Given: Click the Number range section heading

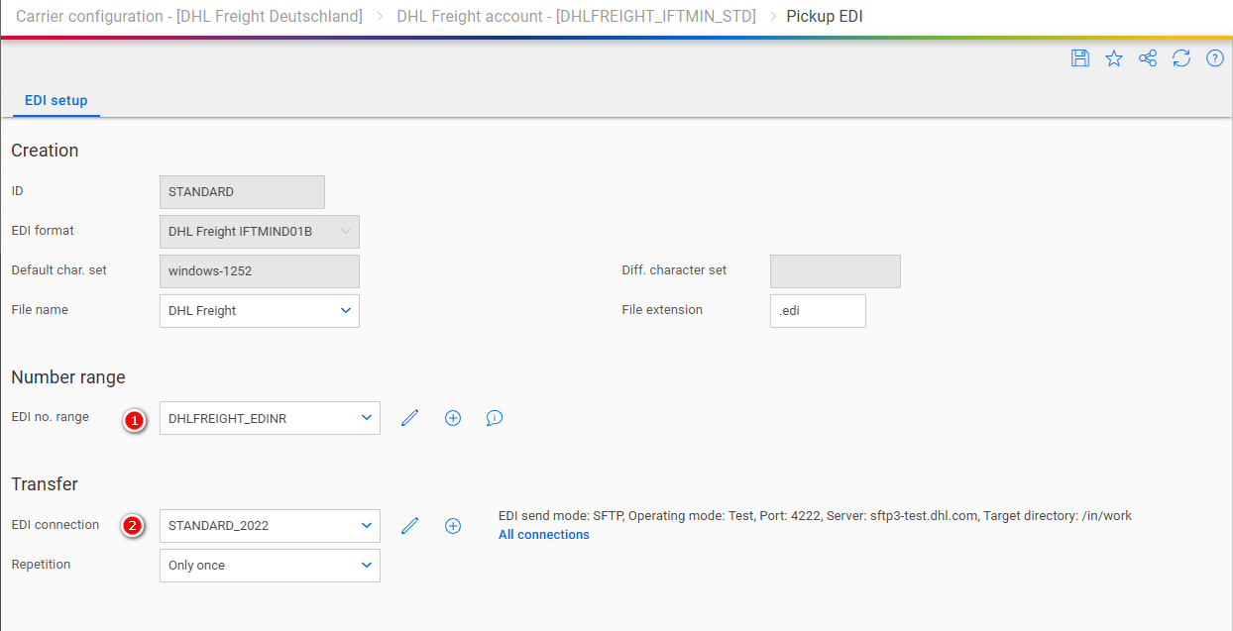Looking at the screenshot, I should tap(68, 377).
